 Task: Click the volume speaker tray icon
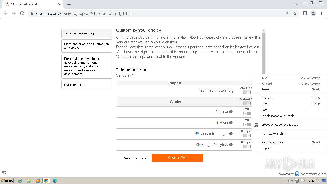pos(290,181)
